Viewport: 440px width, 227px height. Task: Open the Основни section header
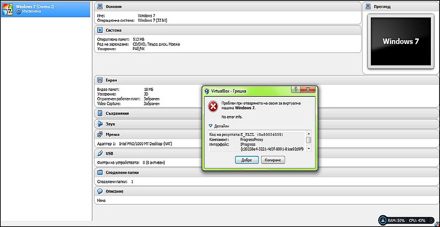pos(228,7)
